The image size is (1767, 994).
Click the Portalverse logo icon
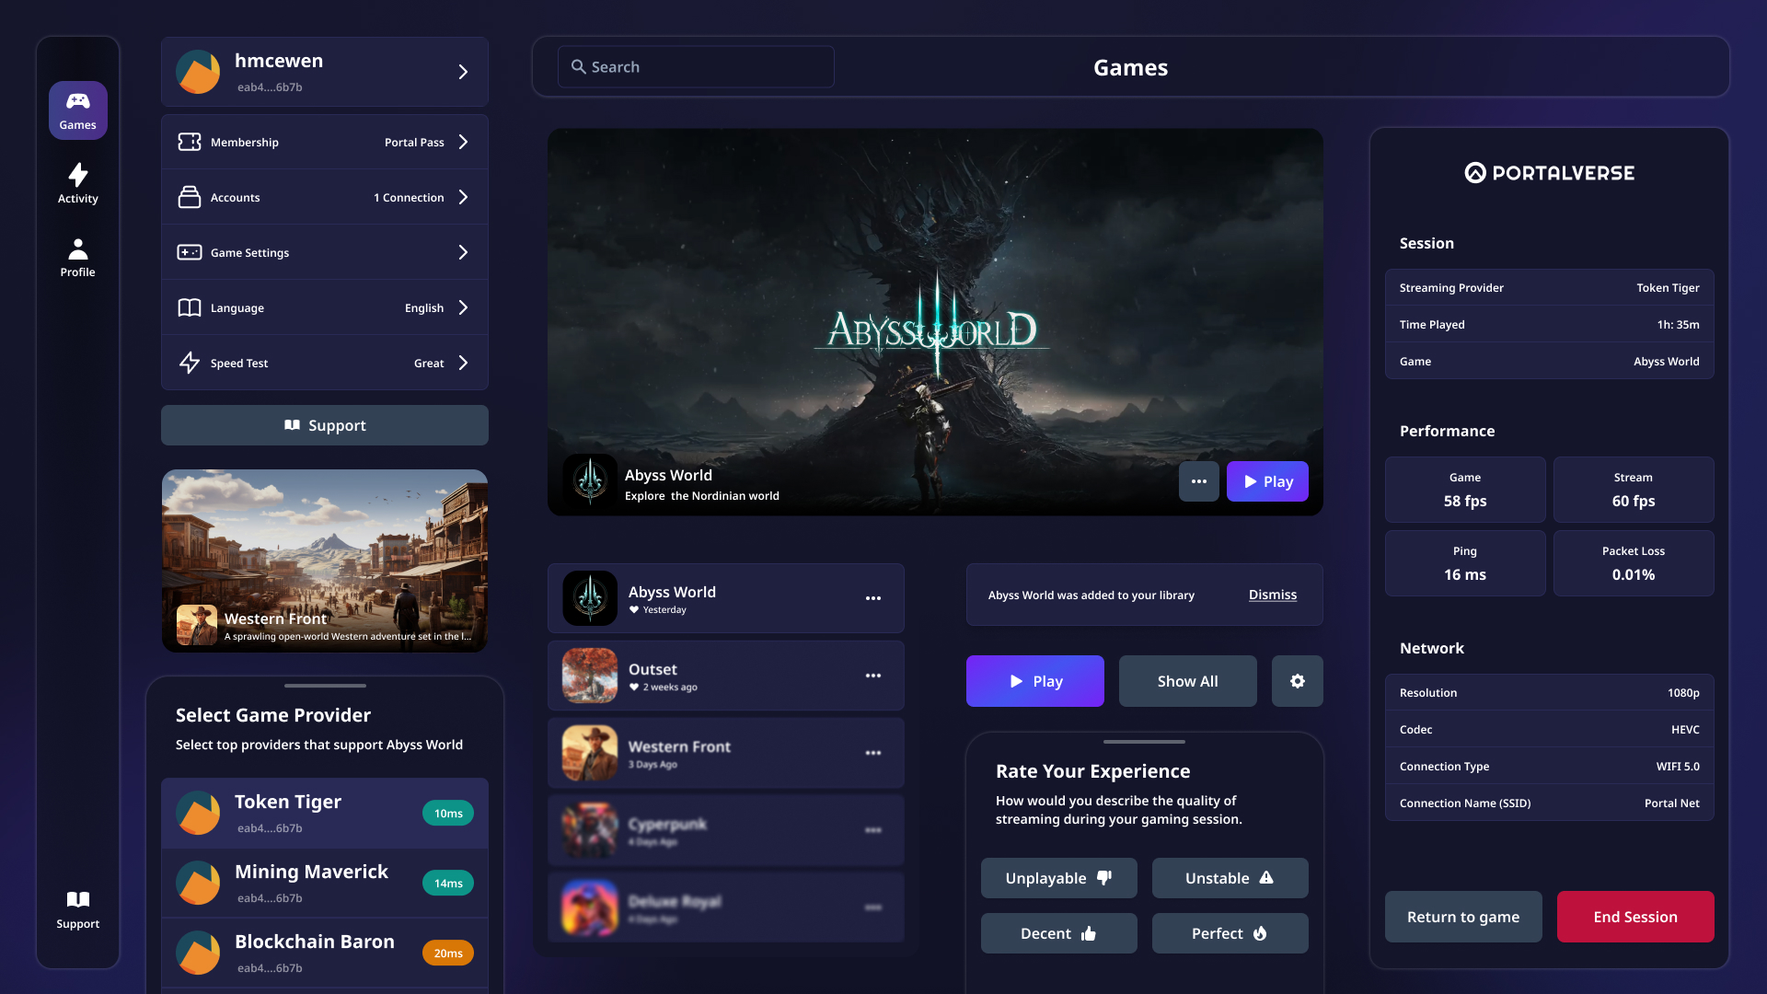(x=1476, y=171)
